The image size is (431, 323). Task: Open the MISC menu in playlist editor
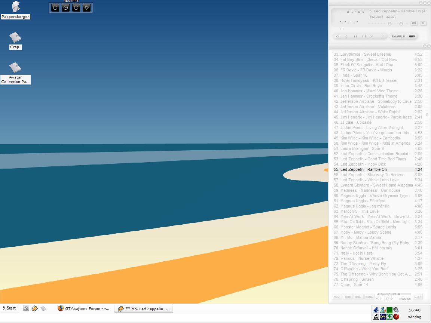369,297
